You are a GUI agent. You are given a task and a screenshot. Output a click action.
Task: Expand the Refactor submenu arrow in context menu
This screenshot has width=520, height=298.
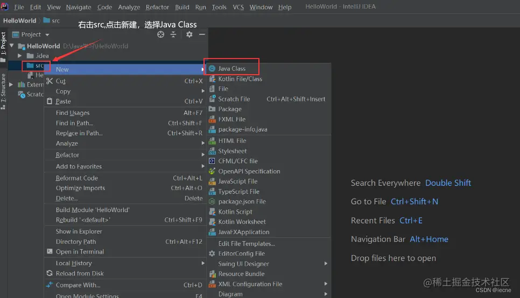[x=203, y=155]
